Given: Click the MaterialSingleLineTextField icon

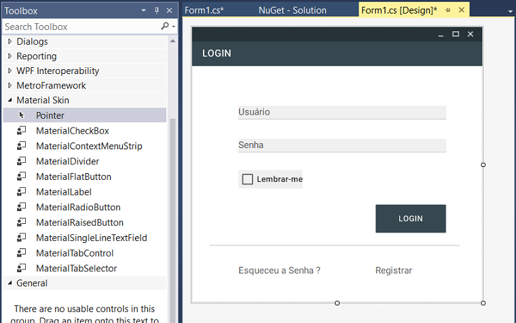Looking at the screenshot, I should pos(22,237).
